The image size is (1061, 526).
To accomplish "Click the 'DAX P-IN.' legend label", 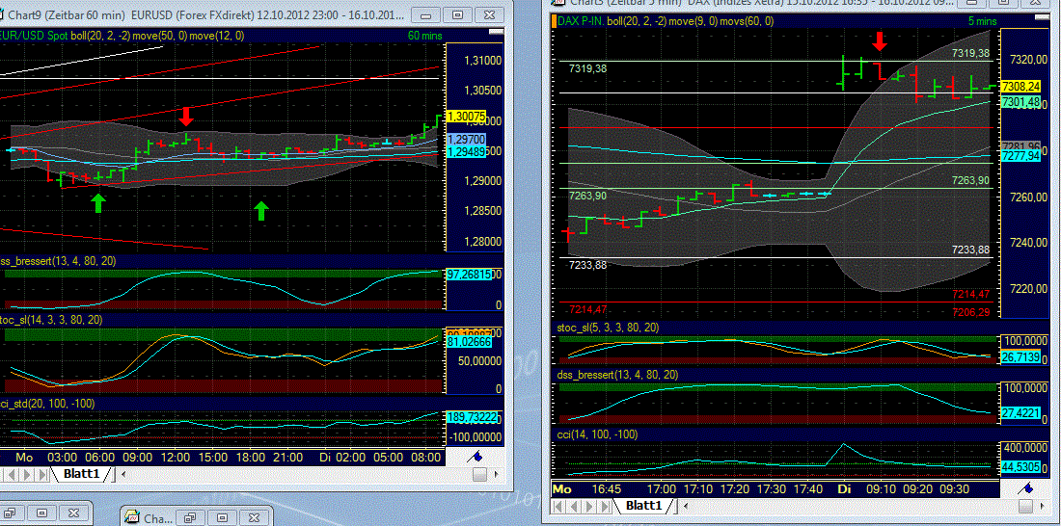I will (581, 21).
